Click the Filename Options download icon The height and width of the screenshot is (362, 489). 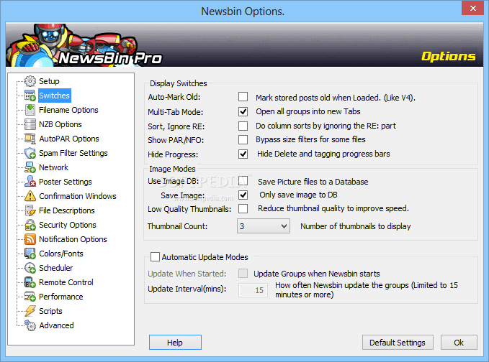click(30, 110)
